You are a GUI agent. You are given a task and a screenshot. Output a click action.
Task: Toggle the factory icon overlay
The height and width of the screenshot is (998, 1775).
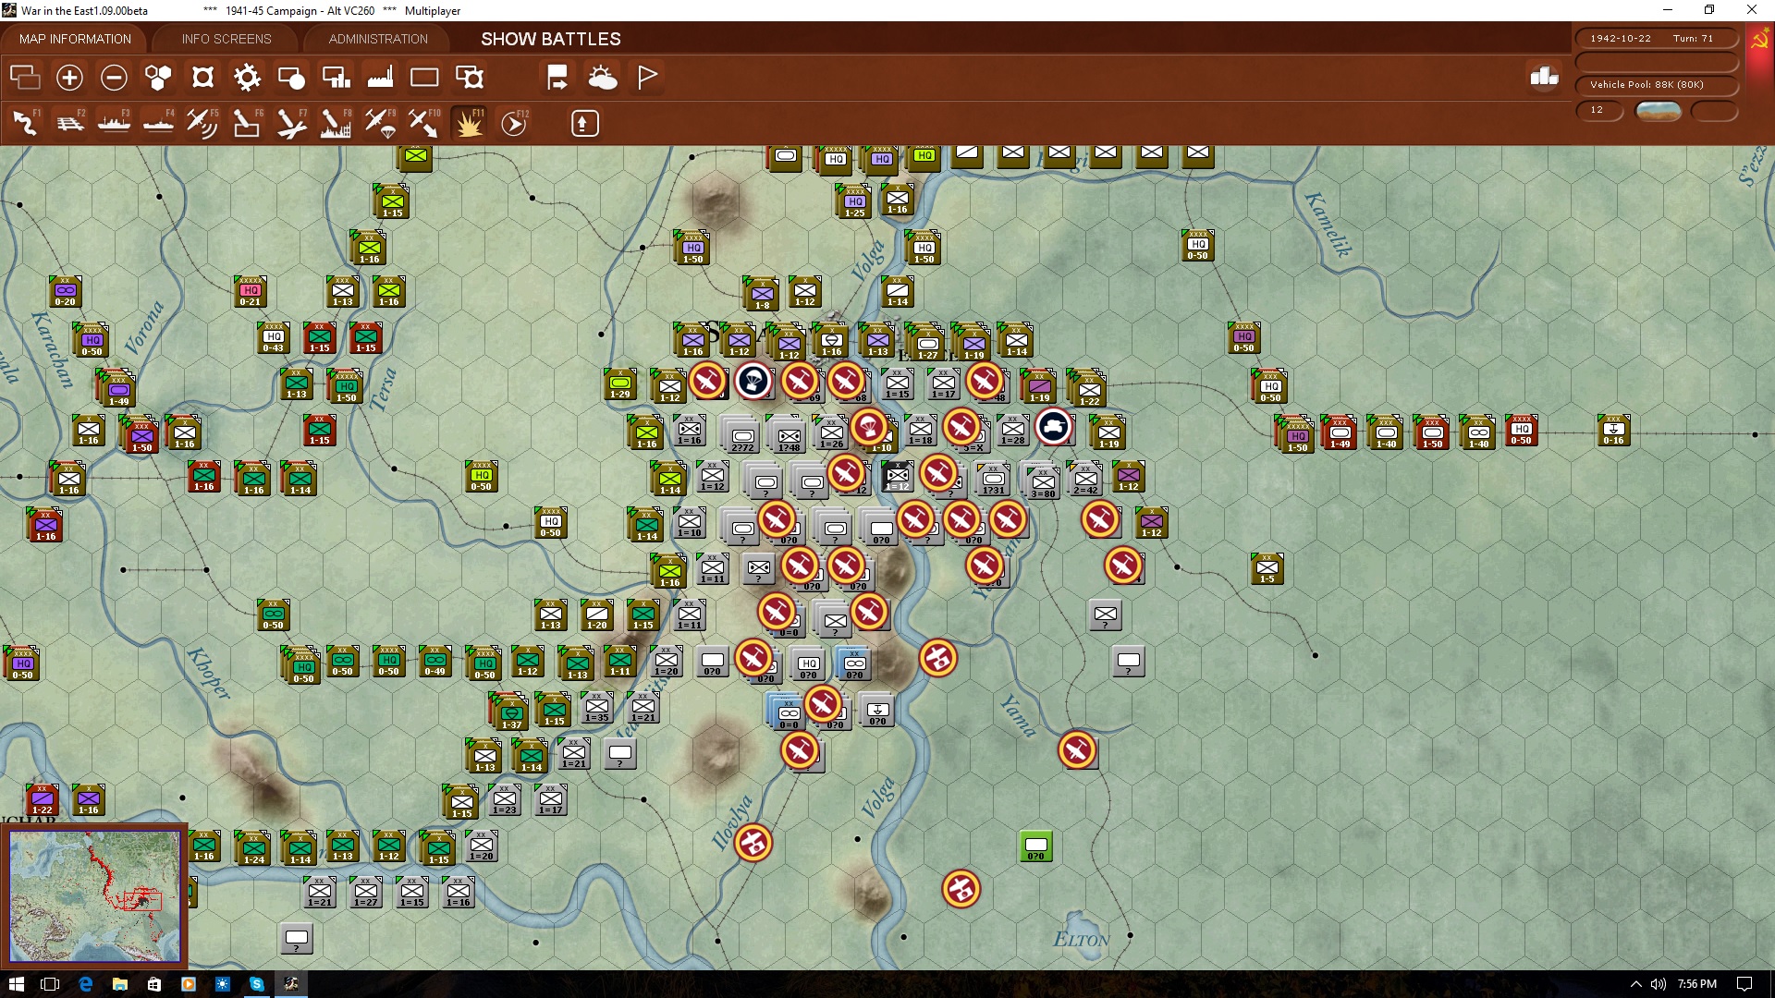[x=380, y=78]
